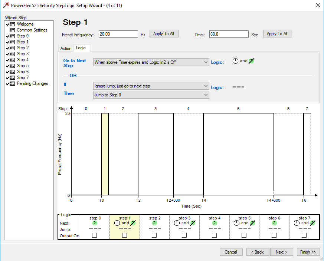Image resolution: width=324 pixels, height=261 pixels.
Task: Go back with the < Back button
Action: point(258,252)
